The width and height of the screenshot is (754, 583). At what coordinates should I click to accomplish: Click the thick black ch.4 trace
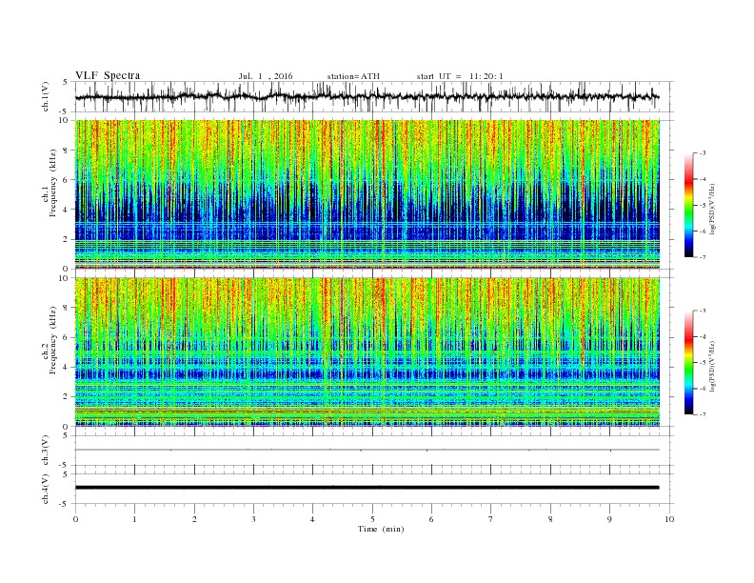point(367,488)
